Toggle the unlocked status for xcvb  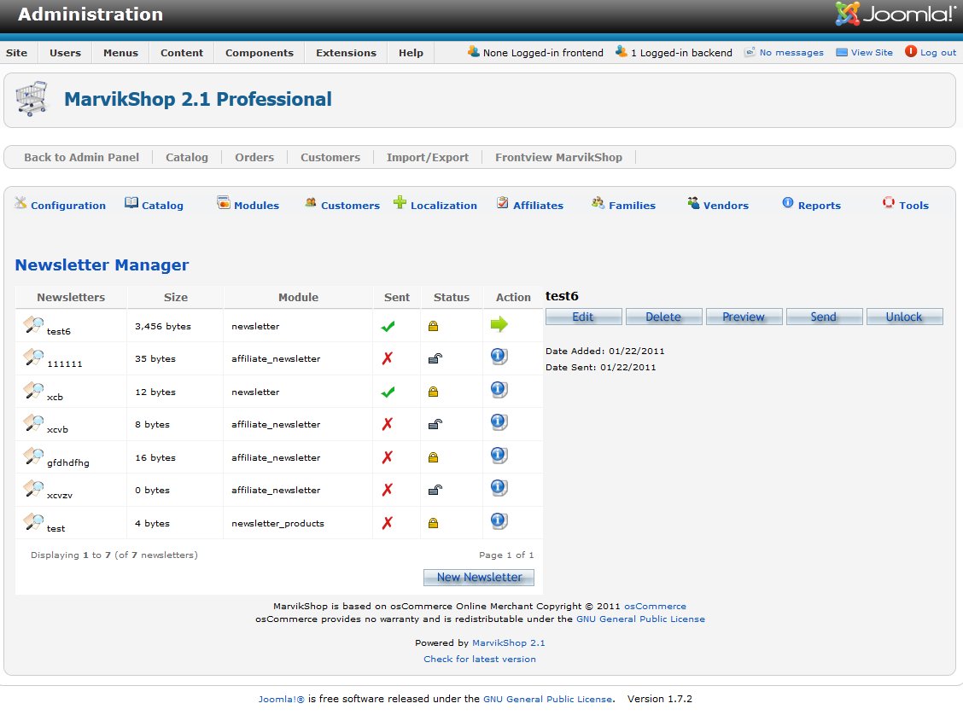tap(435, 424)
